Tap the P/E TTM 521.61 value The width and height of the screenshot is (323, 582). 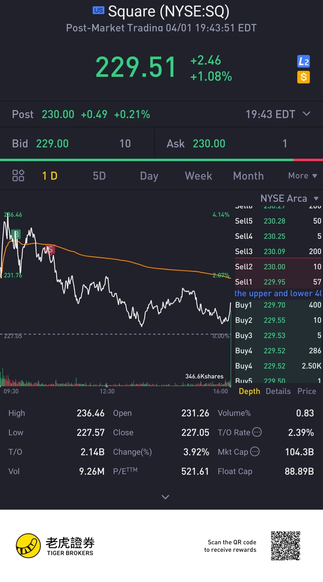pos(195,471)
